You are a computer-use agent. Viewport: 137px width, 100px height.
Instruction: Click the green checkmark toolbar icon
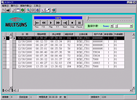(23, 10)
